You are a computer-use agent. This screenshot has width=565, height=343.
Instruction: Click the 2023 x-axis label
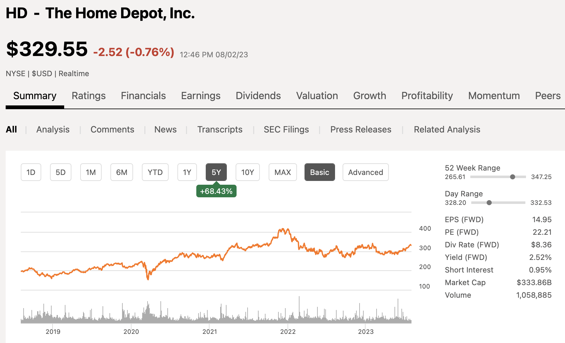(x=366, y=331)
